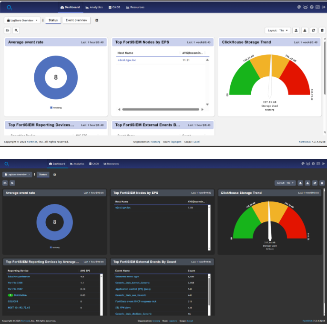Click the Count column header in the dark External Events table
Screen dimensions: 327x324
tap(191, 271)
